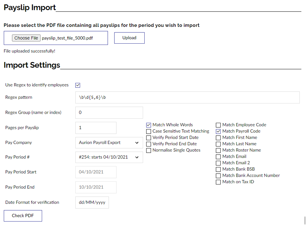Enable Match Bank Account Number
The width and height of the screenshot is (307, 225).
[218, 175]
